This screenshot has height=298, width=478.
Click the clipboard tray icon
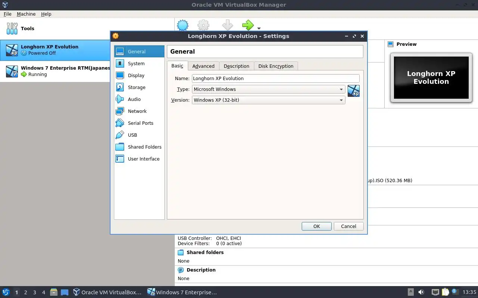(x=446, y=292)
